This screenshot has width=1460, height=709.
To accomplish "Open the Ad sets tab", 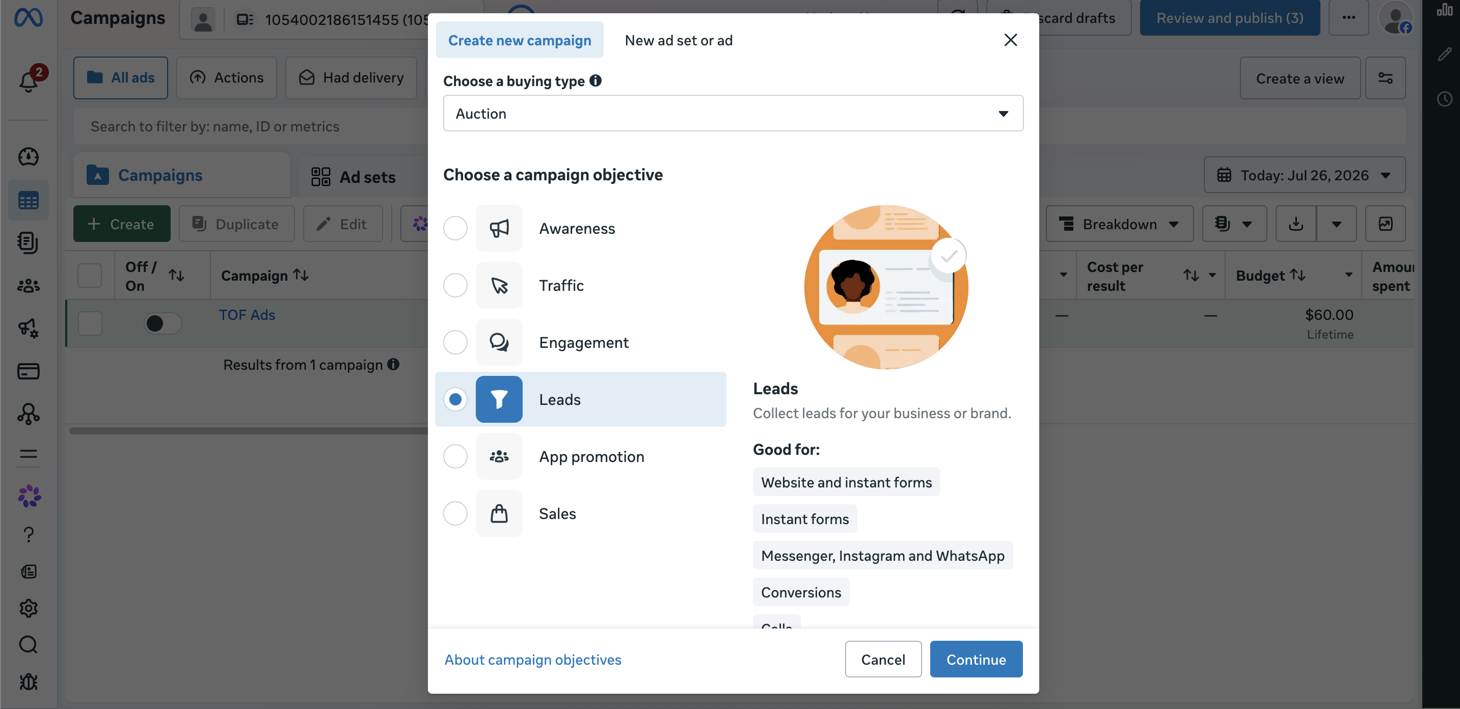I will tap(363, 177).
